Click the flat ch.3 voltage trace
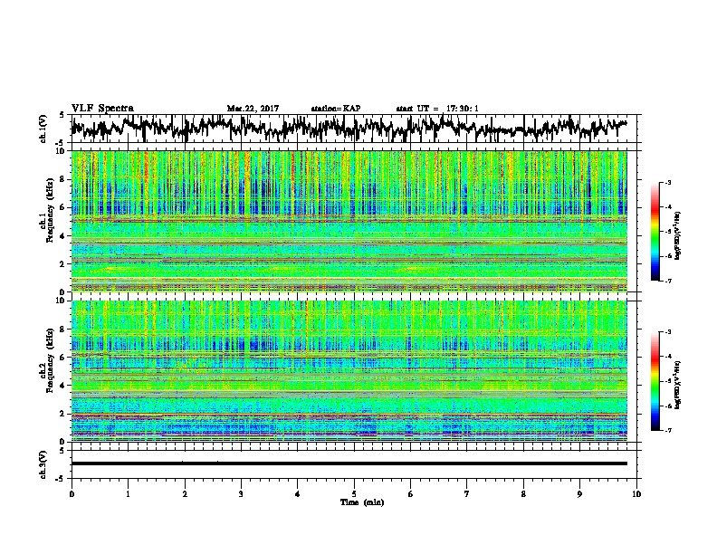 pos(349,463)
